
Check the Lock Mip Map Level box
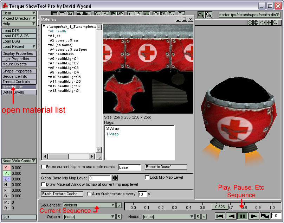pyautogui.click(x=147, y=177)
